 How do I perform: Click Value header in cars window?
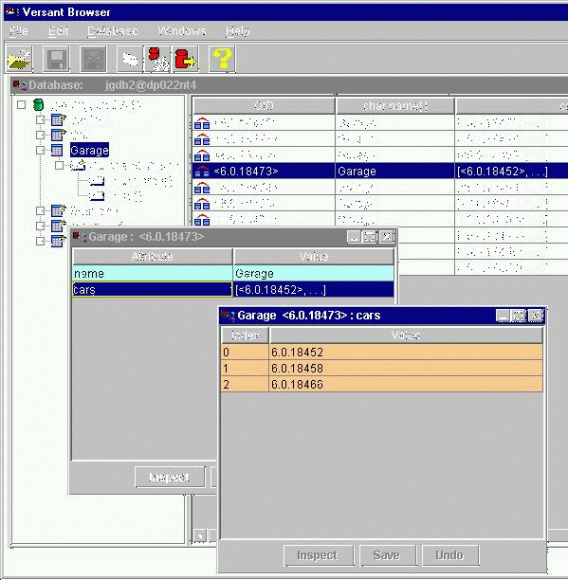(x=406, y=335)
